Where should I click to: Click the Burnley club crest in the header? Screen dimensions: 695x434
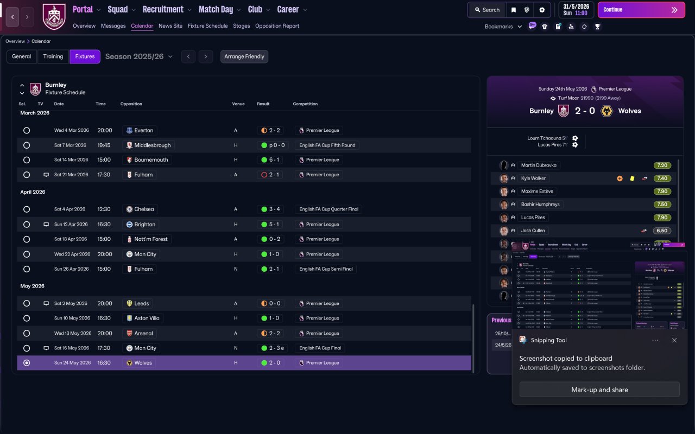54,17
